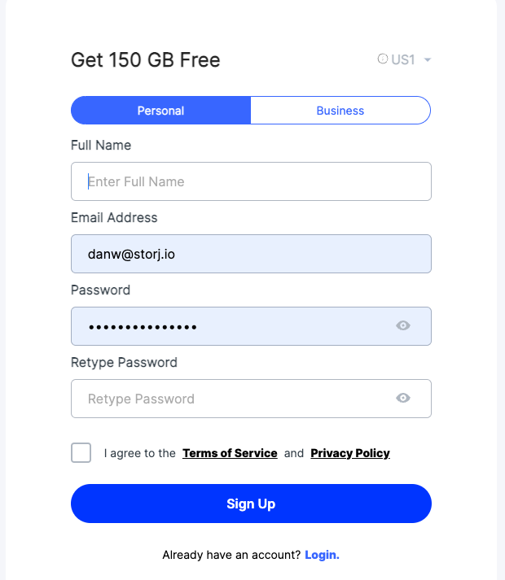The image size is (505, 580).
Task: Open the Privacy Policy link
Action: [350, 453]
